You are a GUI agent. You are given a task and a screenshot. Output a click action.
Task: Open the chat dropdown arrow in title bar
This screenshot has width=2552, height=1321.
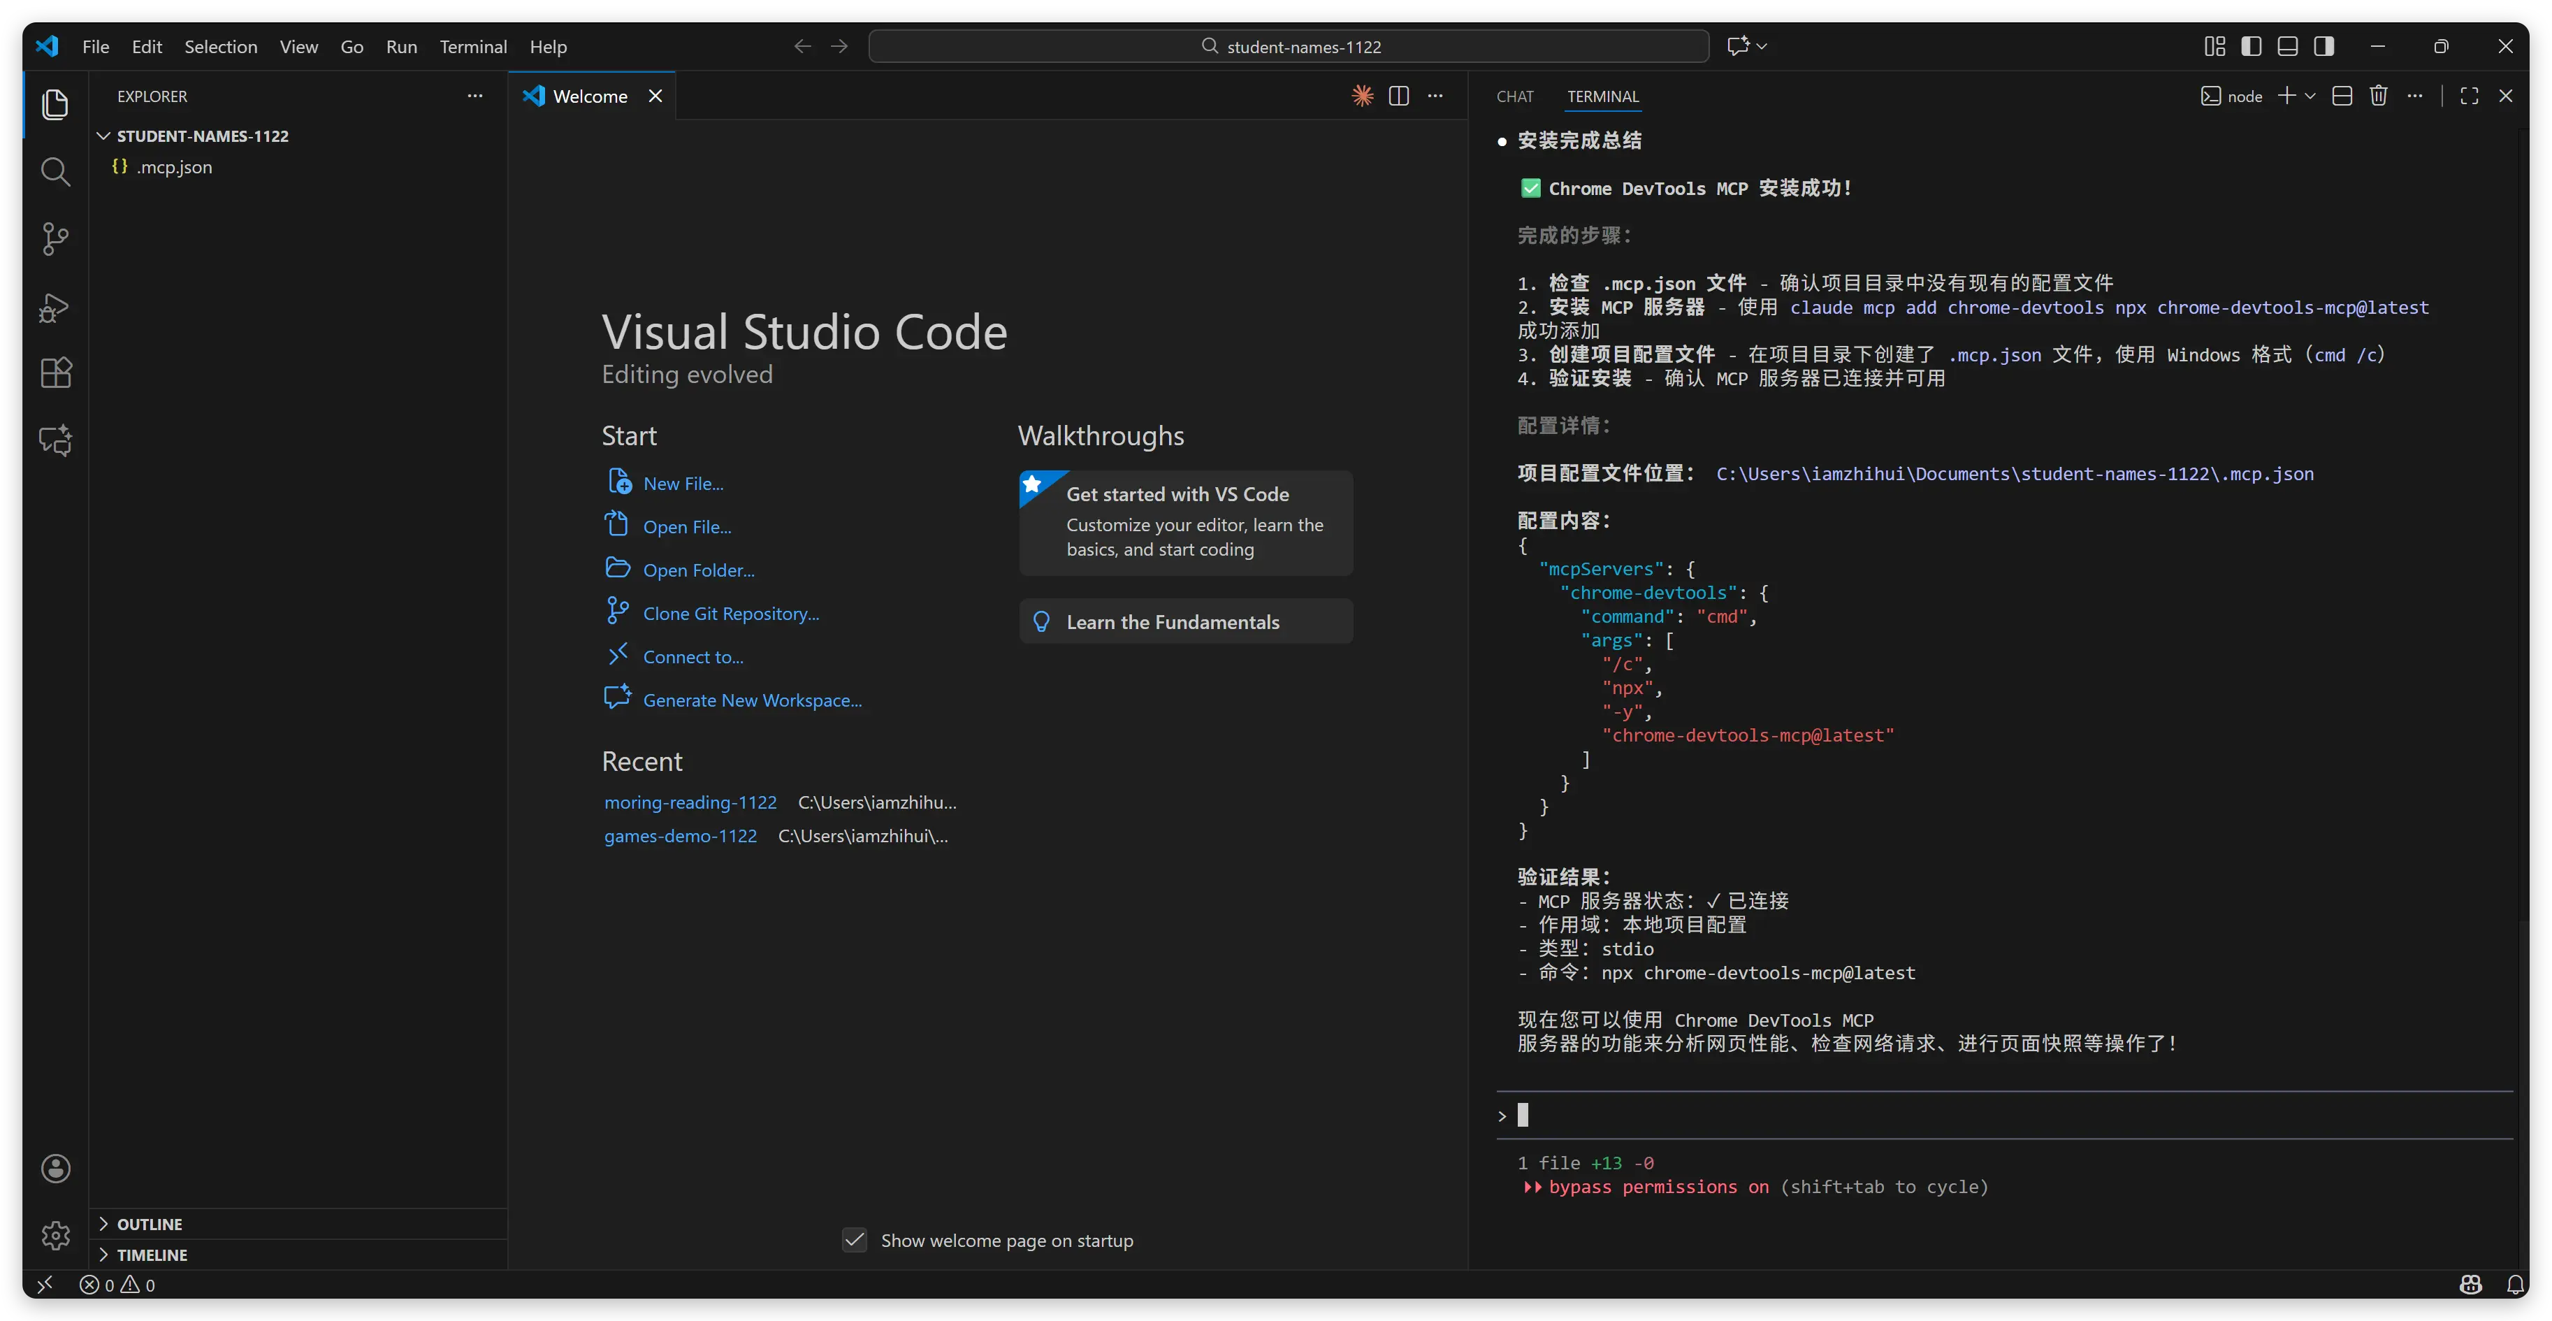[1762, 47]
